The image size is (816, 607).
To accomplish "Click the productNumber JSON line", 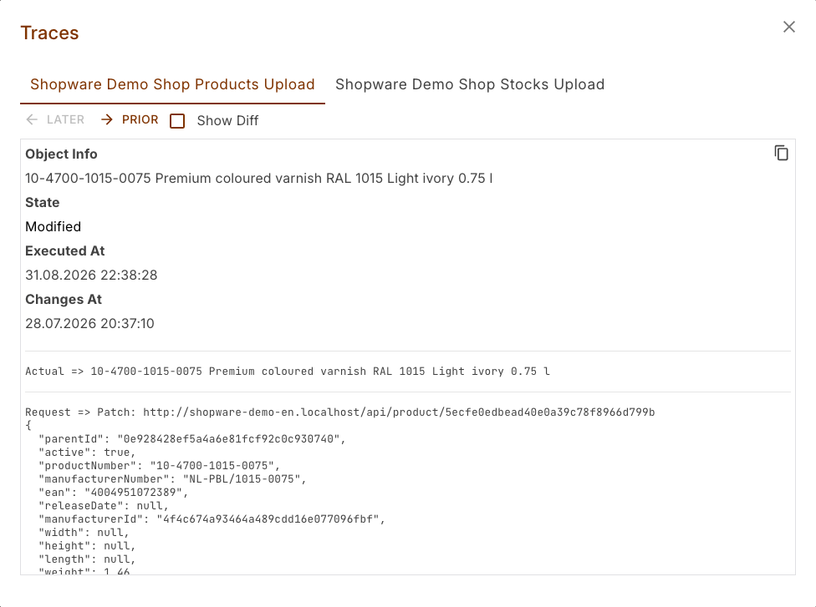I will coord(159,466).
